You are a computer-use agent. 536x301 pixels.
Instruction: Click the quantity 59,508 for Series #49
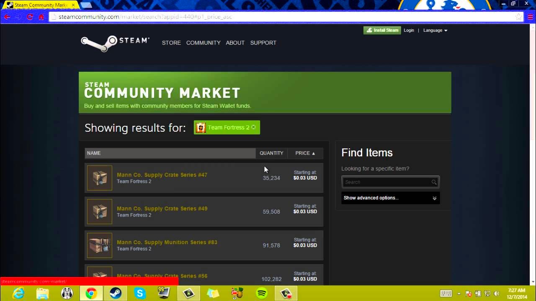click(x=271, y=212)
